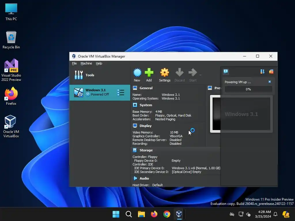Click the VBoxVGA graphics controller value
The image size is (295, 221).
pyautogui.click(x=176, y=136)
